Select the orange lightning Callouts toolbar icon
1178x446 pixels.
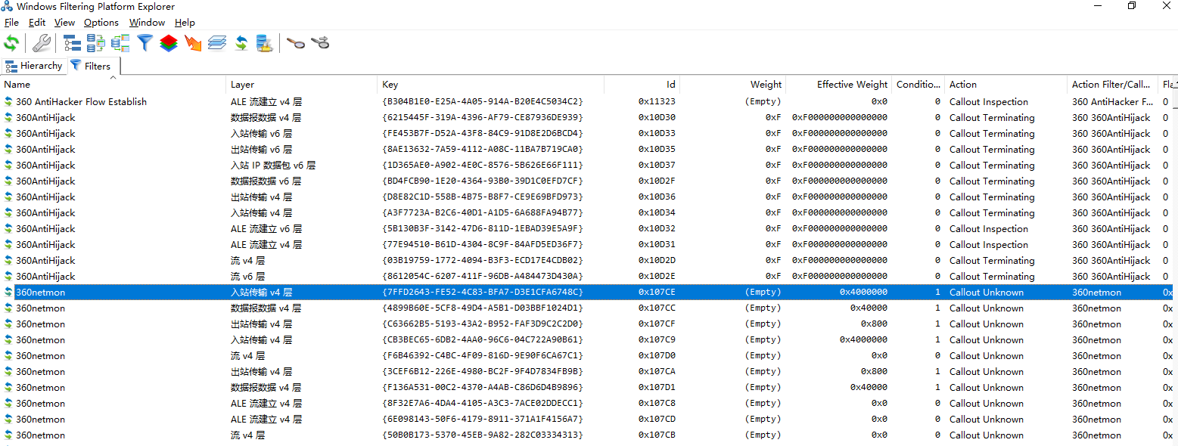tap(193, 43)
